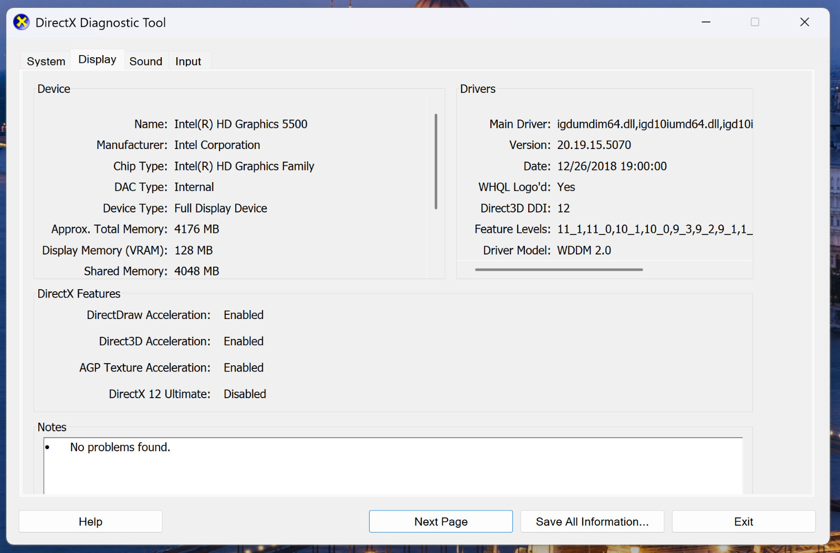This screenshot has height=553, width=840.
Task: Click the Next Page button
Action: click(x=441, y=522)
